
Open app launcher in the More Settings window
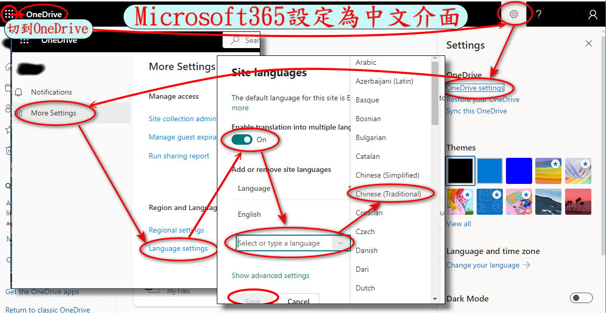(x=24, y=40)
